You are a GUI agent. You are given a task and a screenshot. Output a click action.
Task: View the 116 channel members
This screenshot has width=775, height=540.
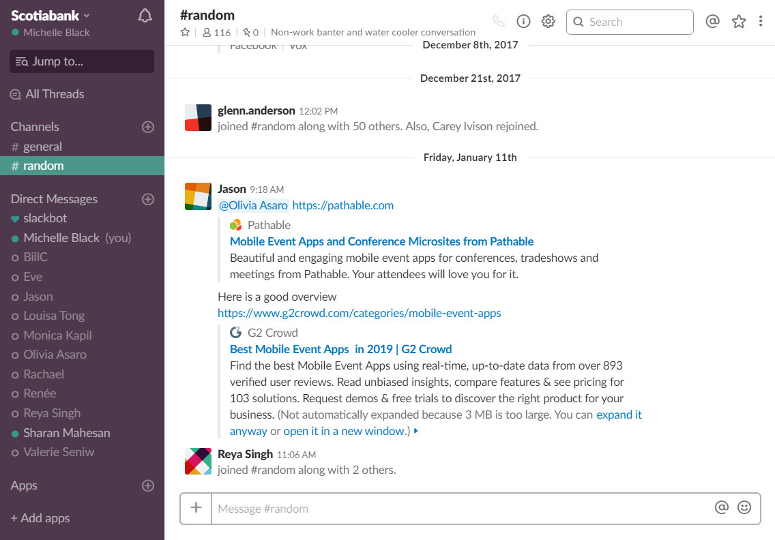tap(216, 32)
